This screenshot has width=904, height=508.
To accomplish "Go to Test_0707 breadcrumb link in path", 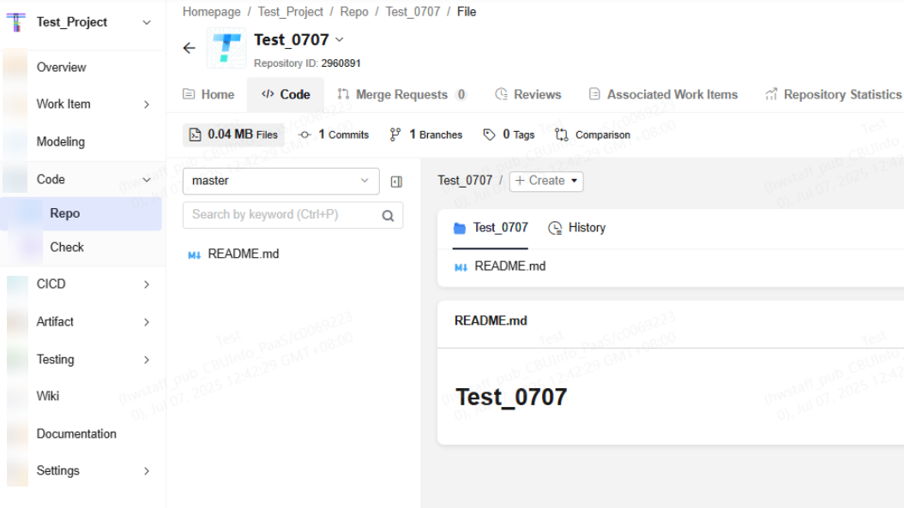I will 413,12.
